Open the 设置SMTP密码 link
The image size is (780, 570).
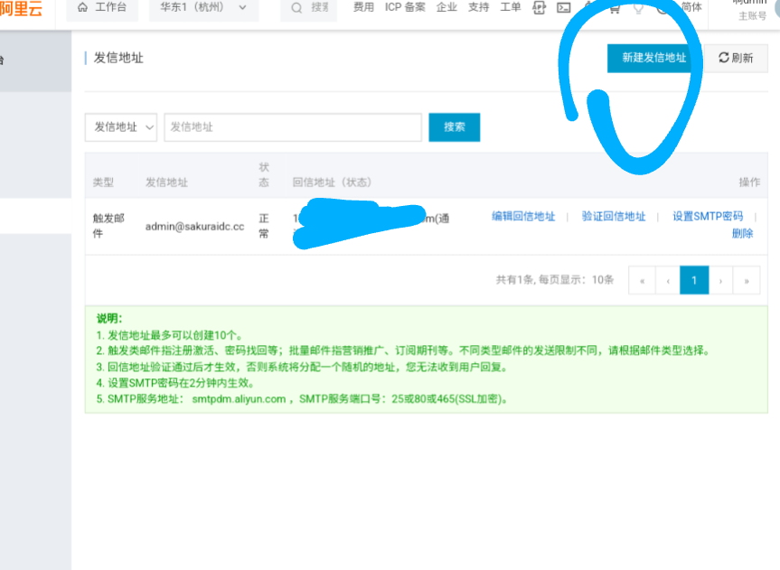coord(709,216)
